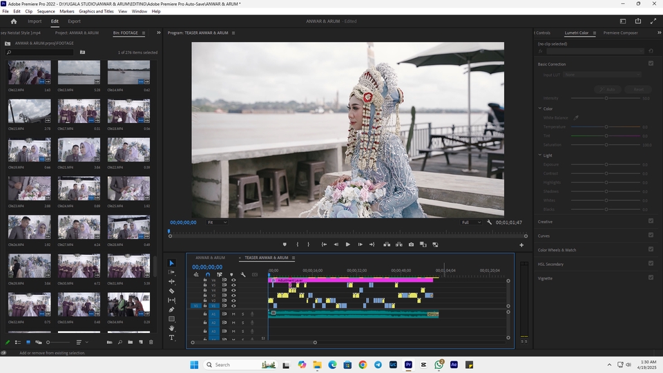
Task: Open Input LUT dropdown
Action: [602, 75]
